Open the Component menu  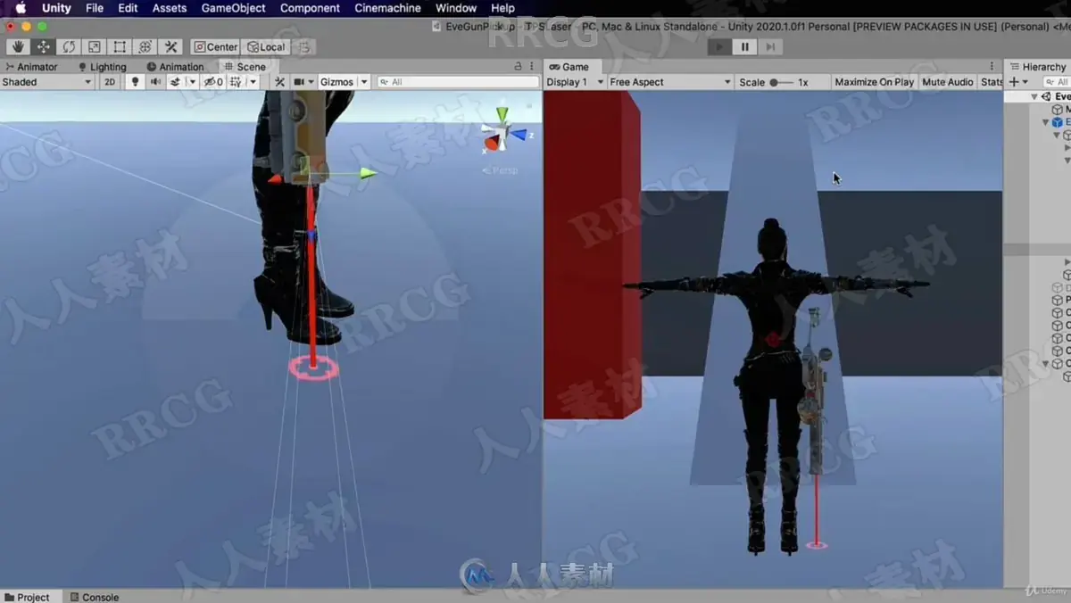(310, 8)
